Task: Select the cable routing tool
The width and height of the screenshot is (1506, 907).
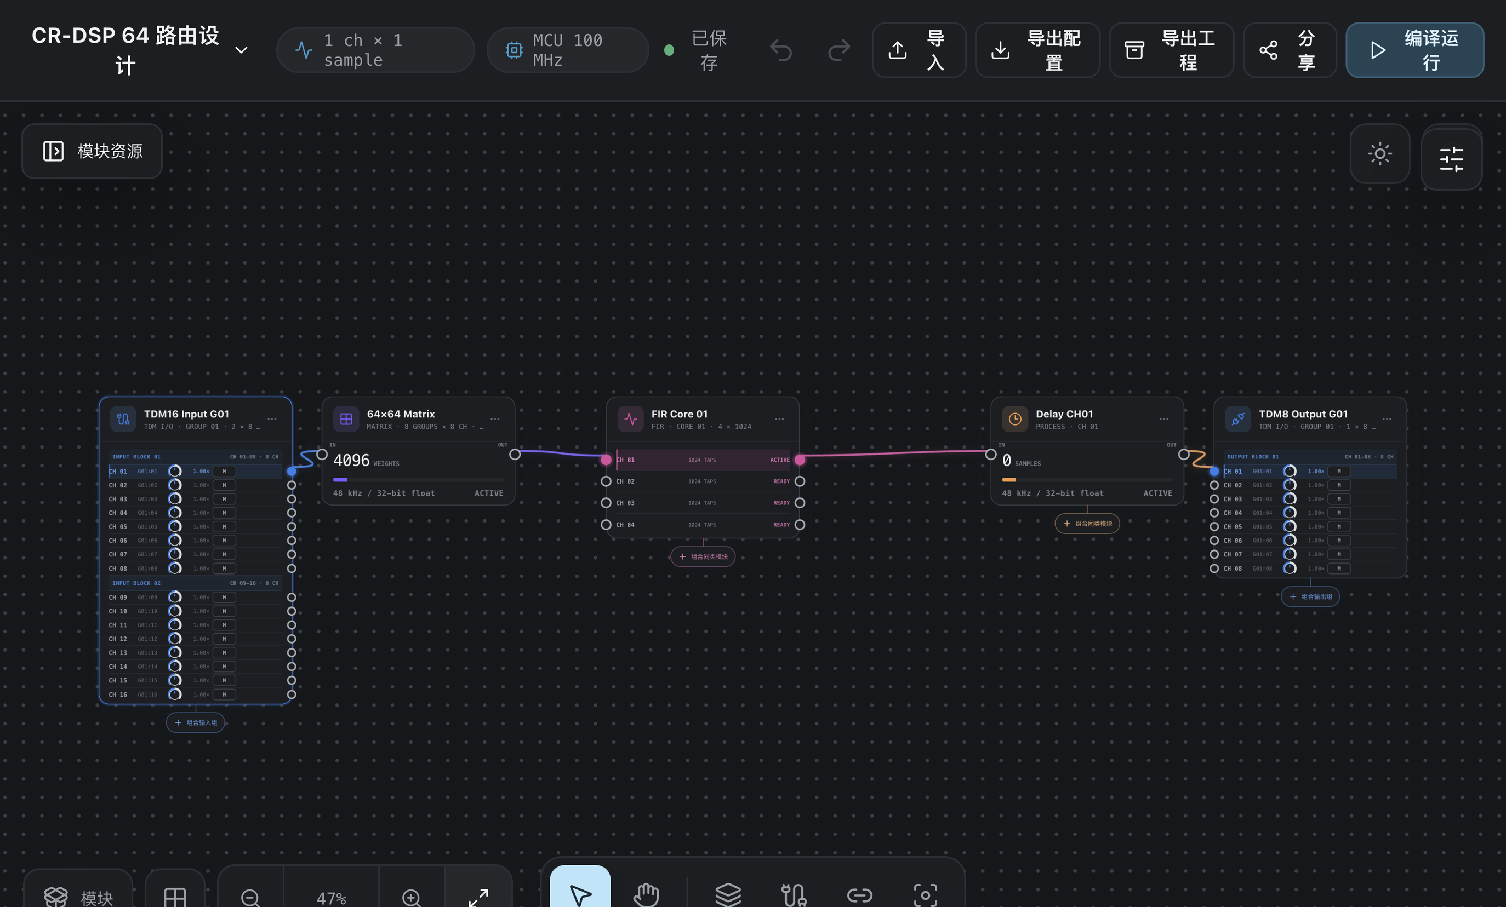Action: [794, 895]
